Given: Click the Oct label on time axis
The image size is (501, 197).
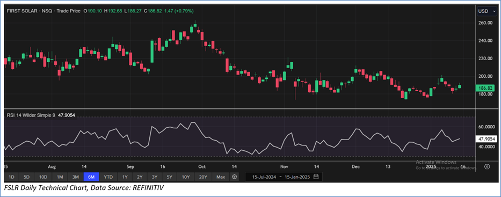Looking at the screenshot, I should click(x=201, y=166).
